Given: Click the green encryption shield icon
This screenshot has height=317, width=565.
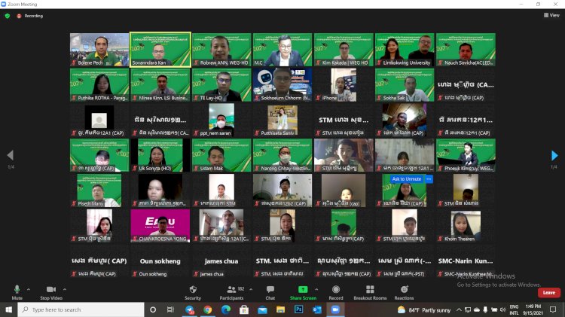Looking at the screenshot, I should 8,16.
